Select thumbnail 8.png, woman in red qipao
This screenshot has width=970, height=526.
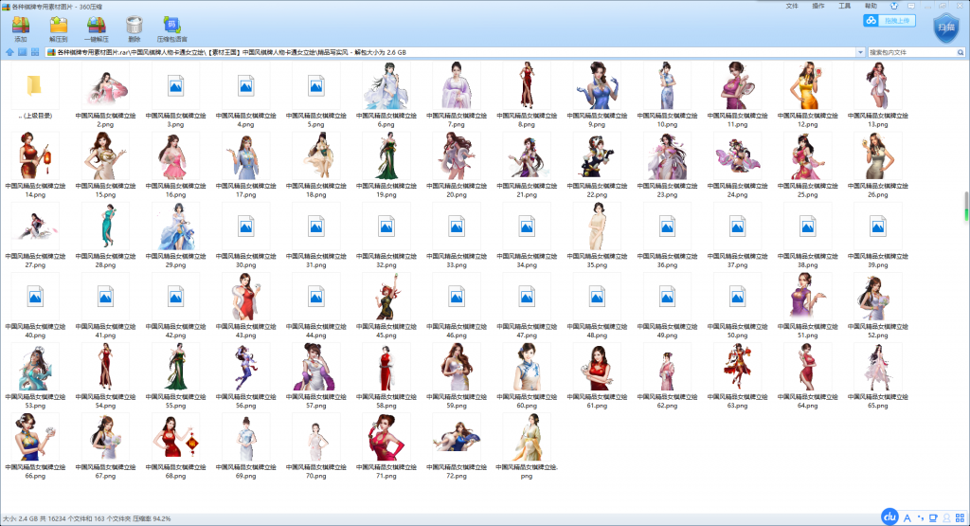(527, 85)
